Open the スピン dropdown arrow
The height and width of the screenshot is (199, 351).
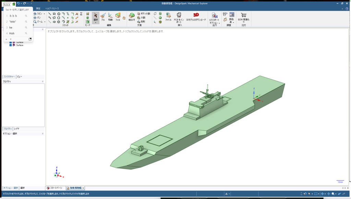tap(44, 14)
